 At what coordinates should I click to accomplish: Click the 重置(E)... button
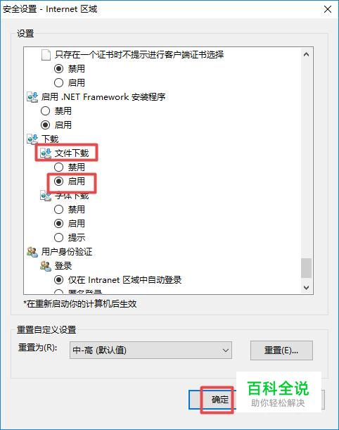click(x=281, y=350)
